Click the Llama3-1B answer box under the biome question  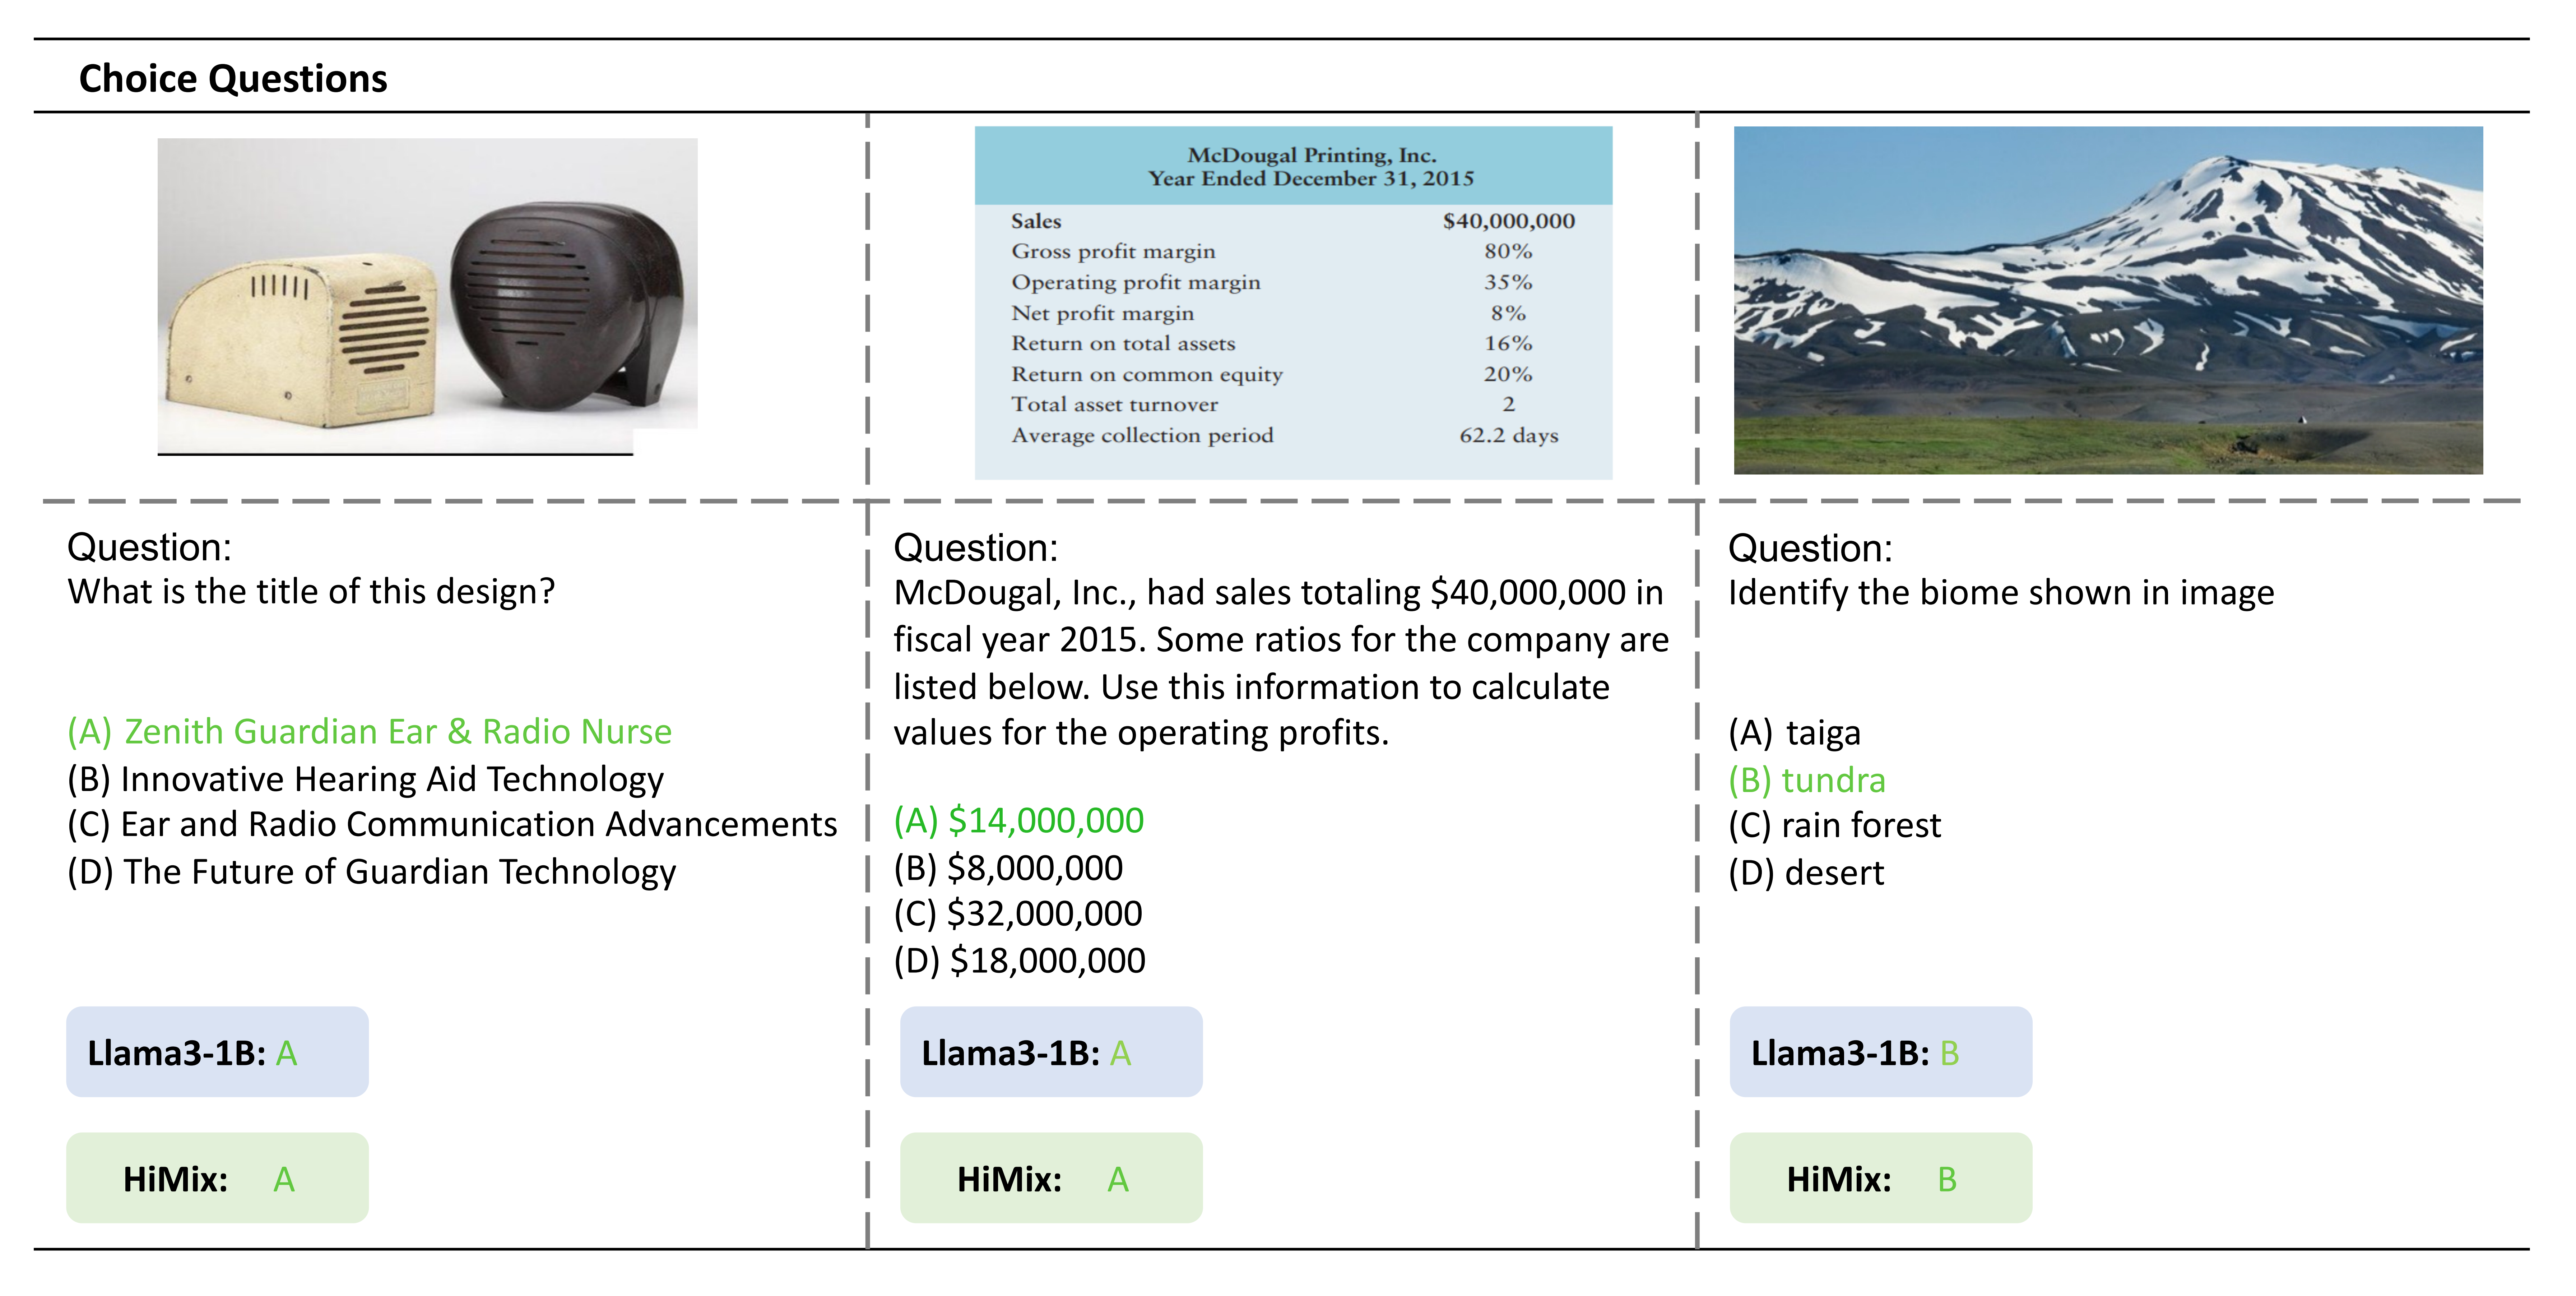pos(1881,1052)
